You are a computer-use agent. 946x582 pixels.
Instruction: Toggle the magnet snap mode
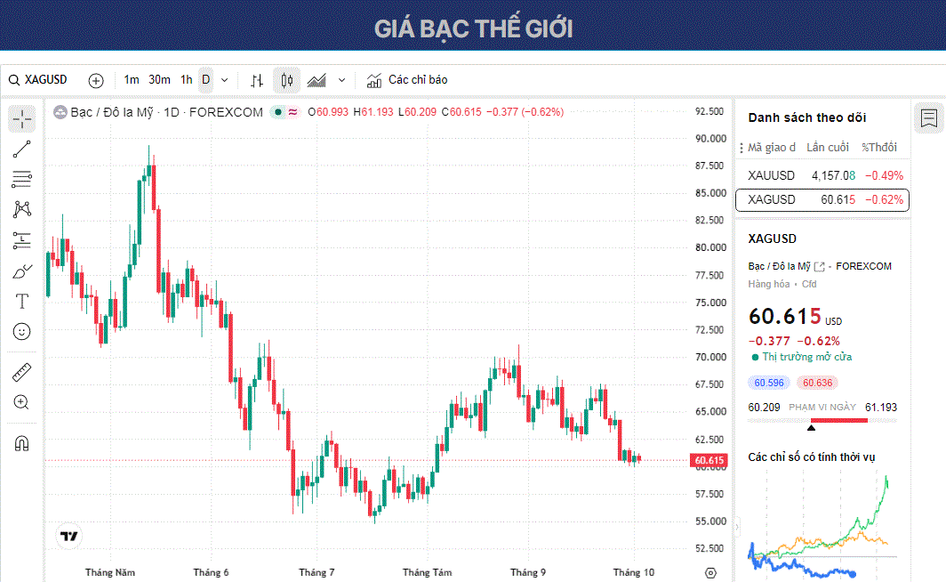coord(21,444)
